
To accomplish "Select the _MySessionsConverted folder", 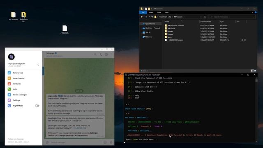I will coord(174,25).
